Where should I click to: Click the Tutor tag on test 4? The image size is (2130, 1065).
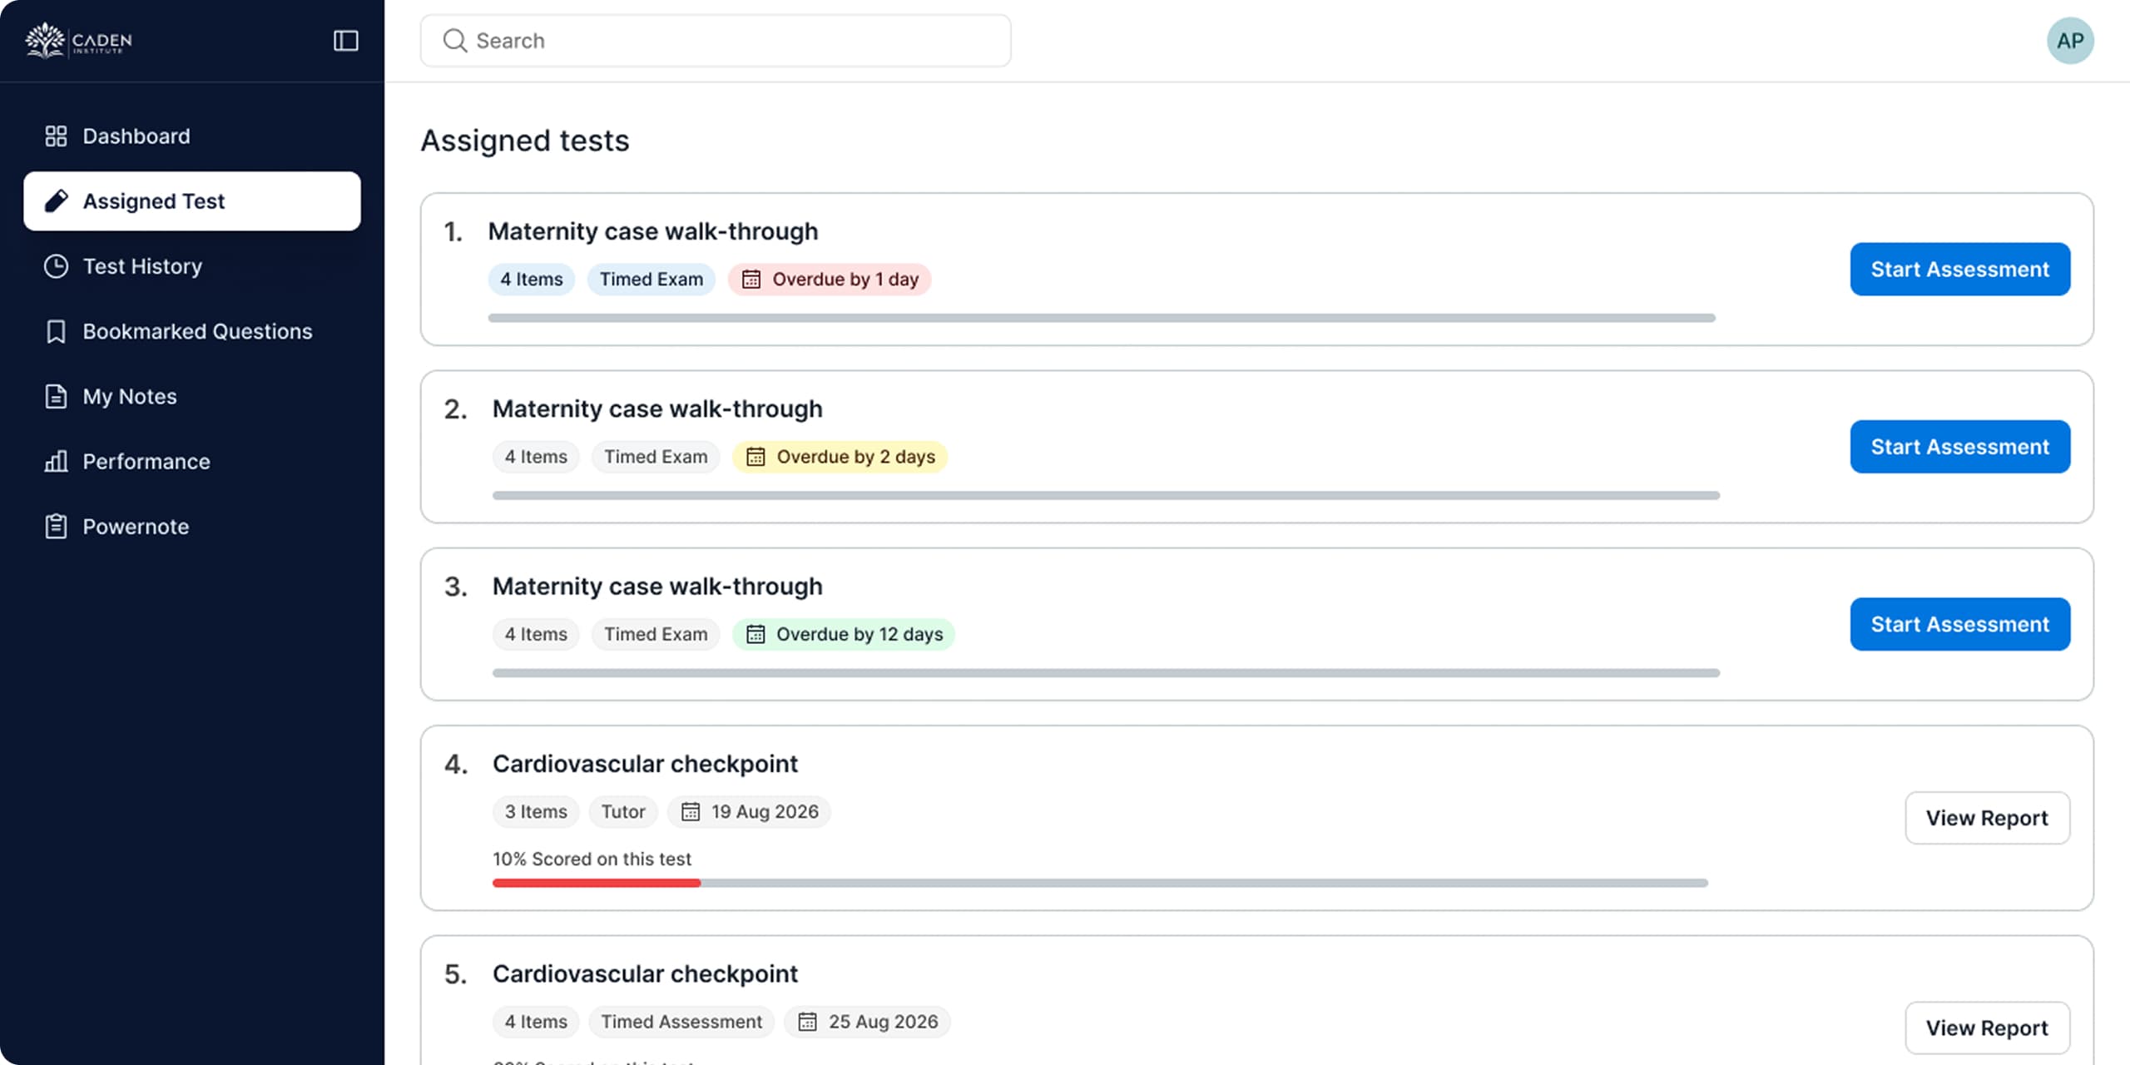pyautogui.click(x=623, y=811)
